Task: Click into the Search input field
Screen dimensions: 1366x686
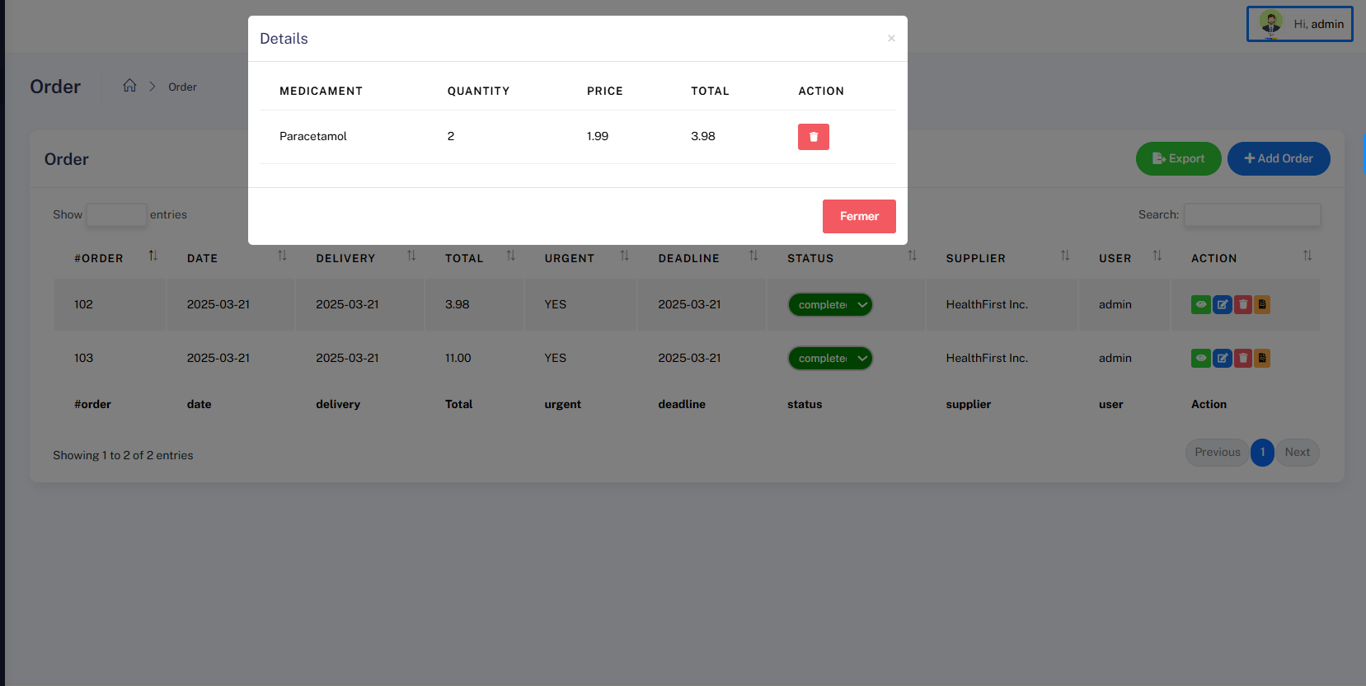Action: [1251, 214]
